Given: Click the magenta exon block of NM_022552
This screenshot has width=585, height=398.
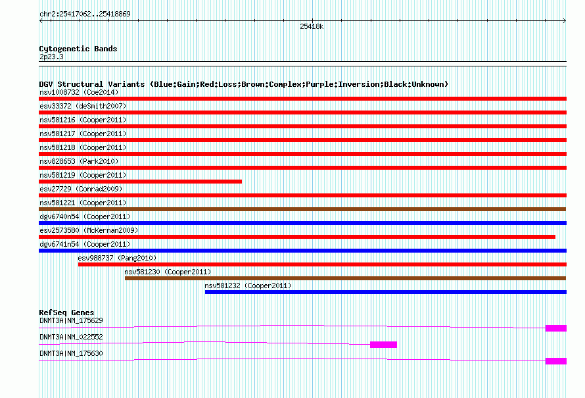Looking at the screenshot, I should [x=383, y=345].
